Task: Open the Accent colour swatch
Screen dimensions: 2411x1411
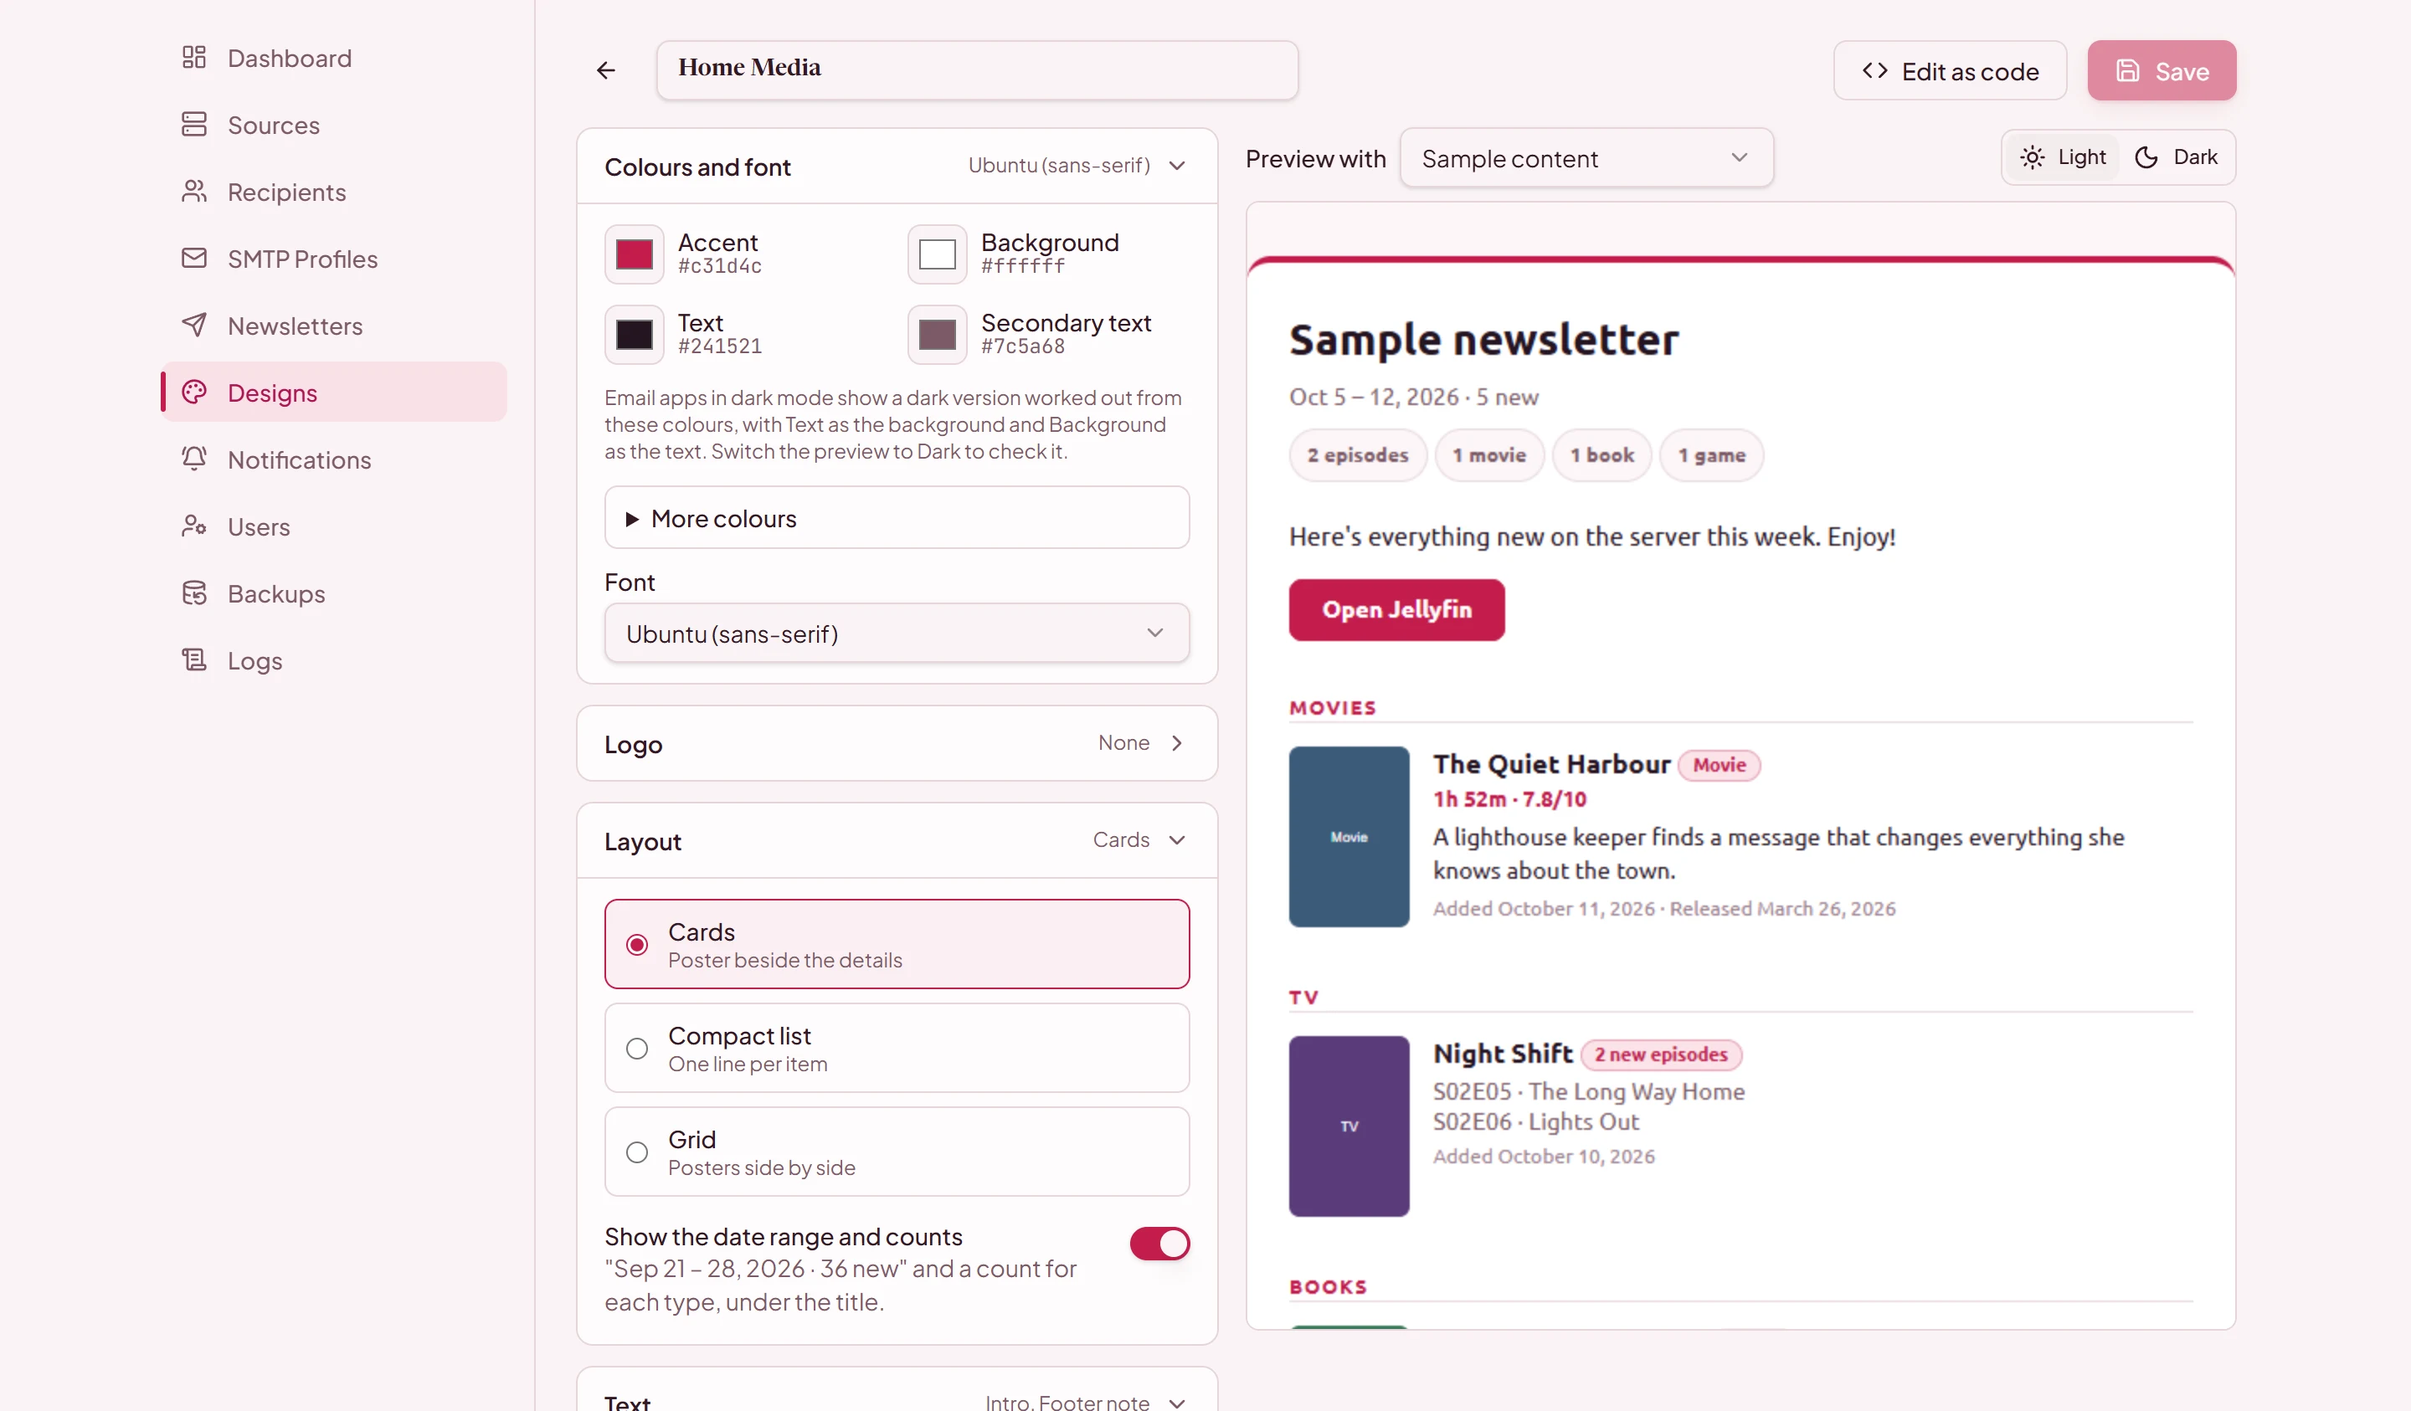Action: point(635,254)
